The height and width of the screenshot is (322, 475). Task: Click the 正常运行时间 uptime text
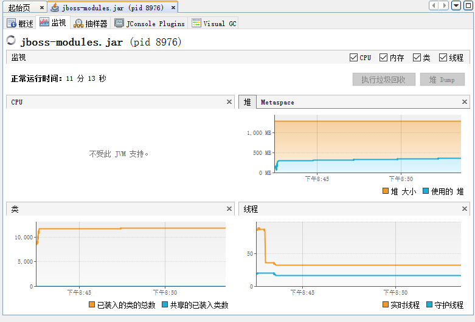tap(58, 79)
